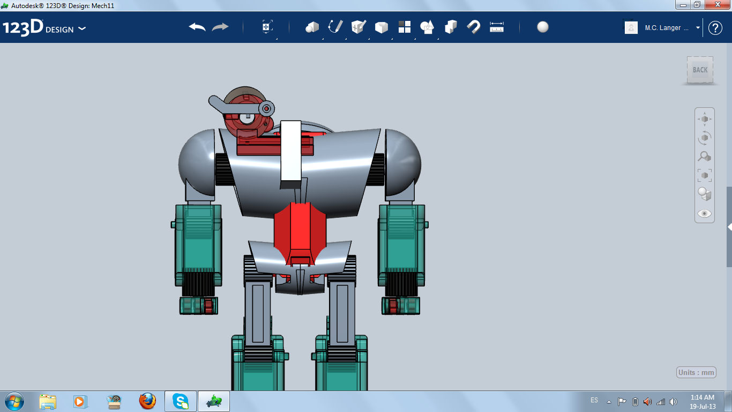Launch Windows Media Player from taskbar
This screenshot has width=732, height=412.
[x=80, y=401]
